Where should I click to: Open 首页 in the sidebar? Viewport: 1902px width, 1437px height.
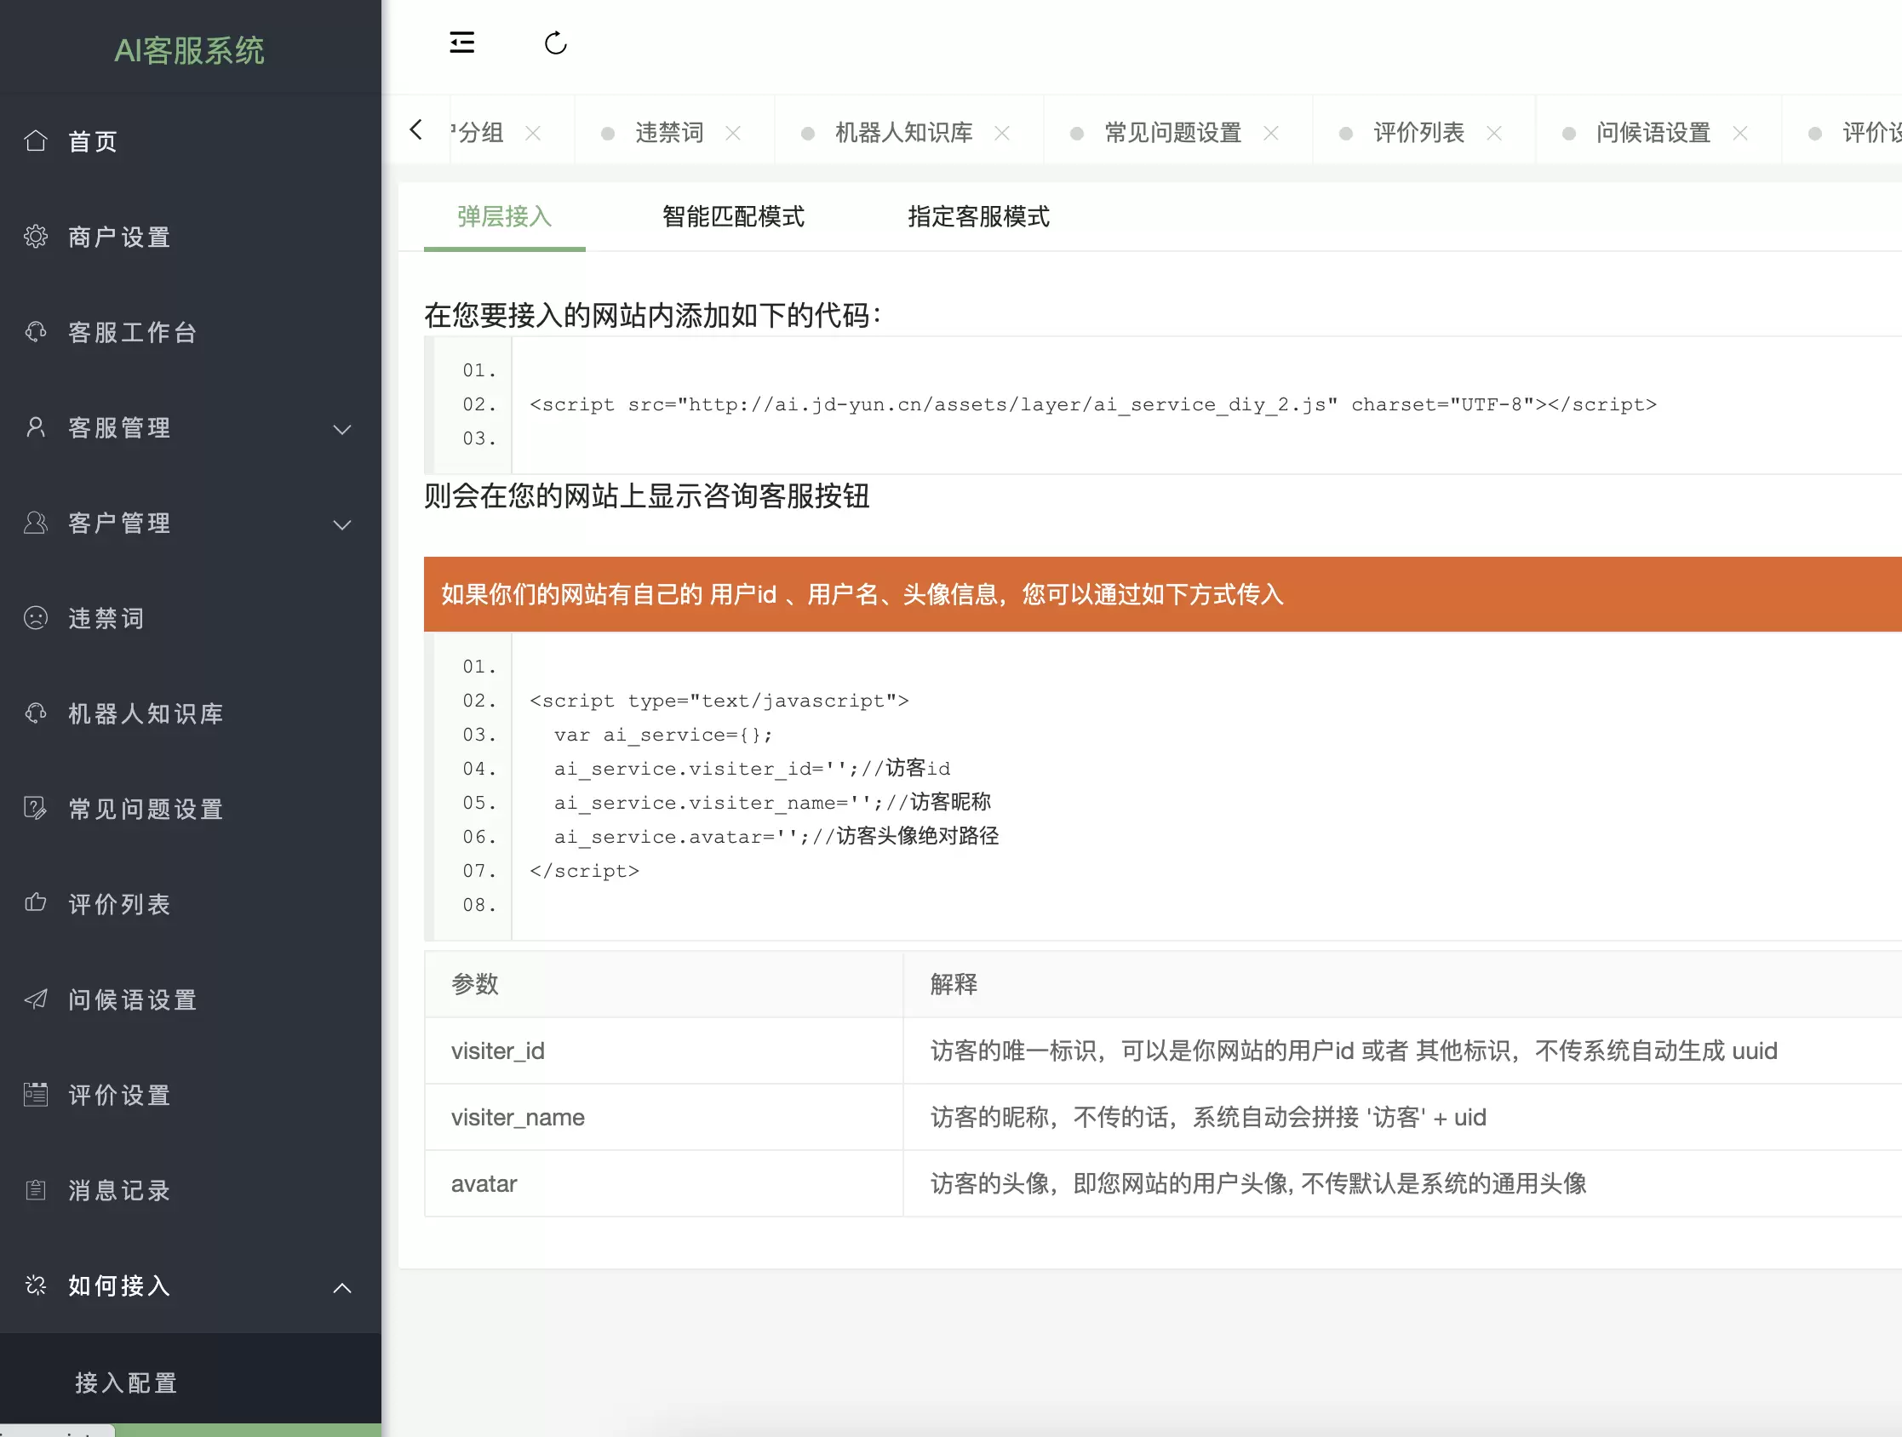[190, 141]
